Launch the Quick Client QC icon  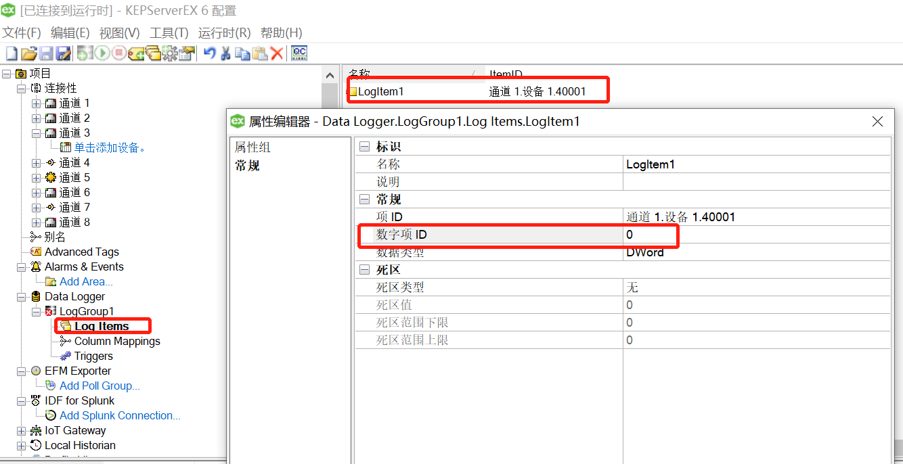pos(299,53)
